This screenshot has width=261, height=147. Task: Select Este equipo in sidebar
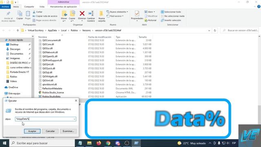point(14,94)
